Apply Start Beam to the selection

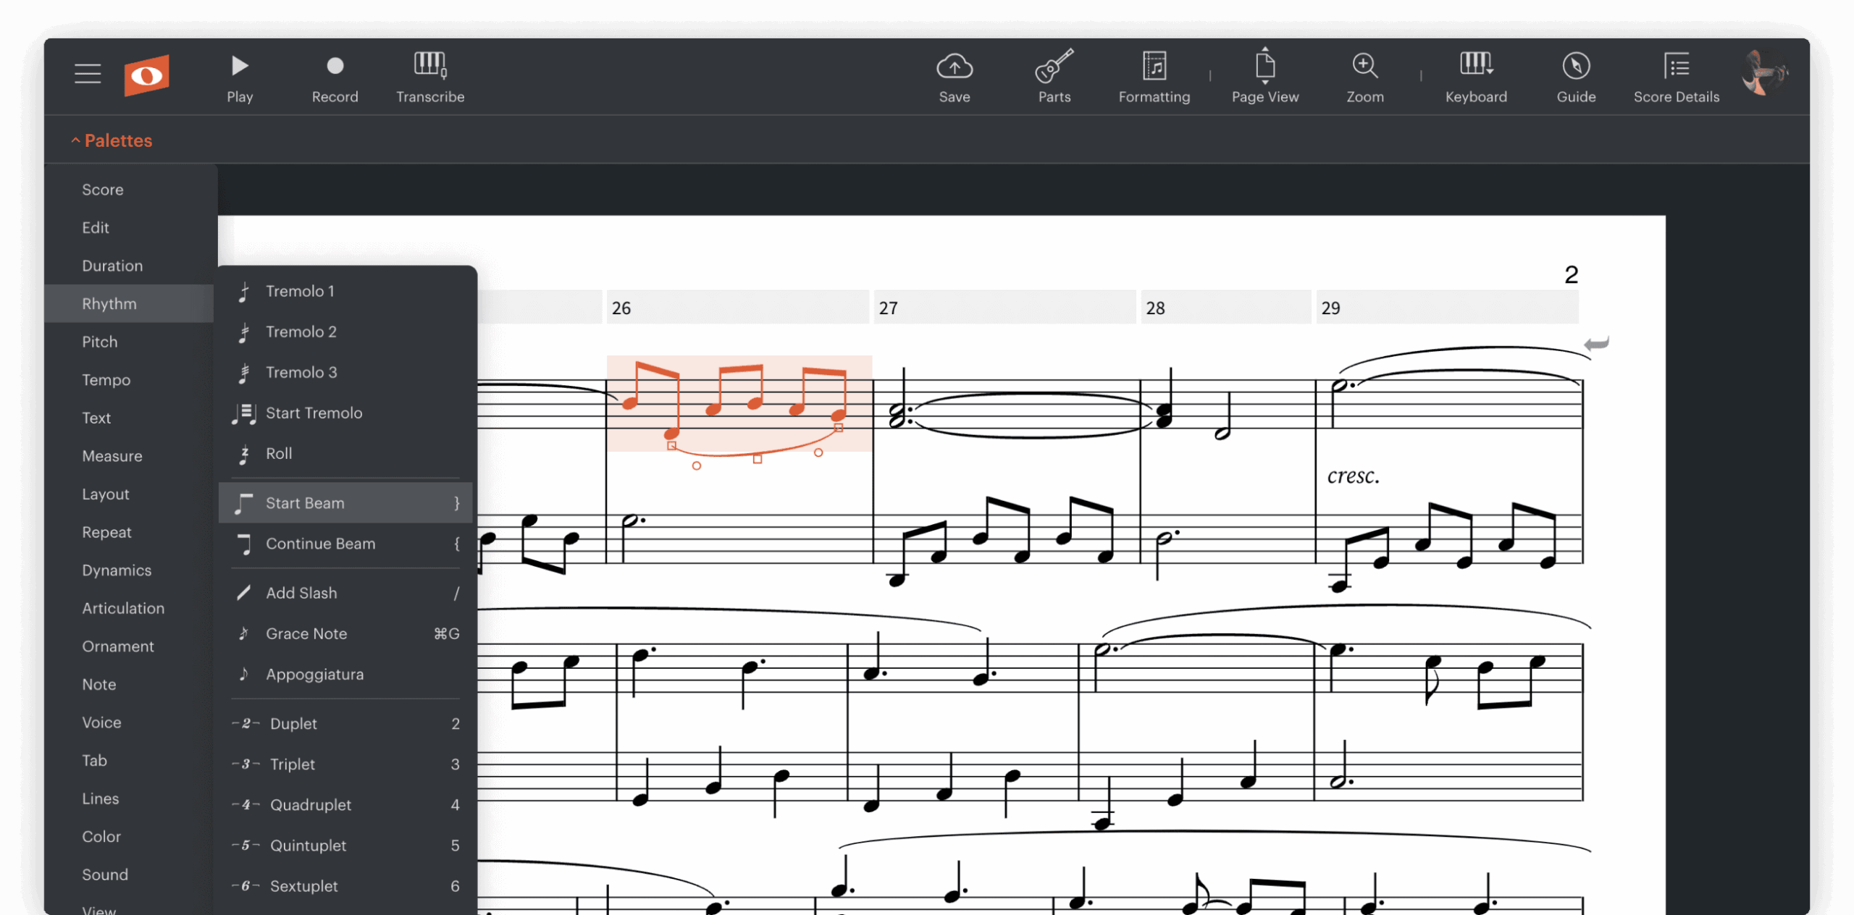click(x=305, y=502)
